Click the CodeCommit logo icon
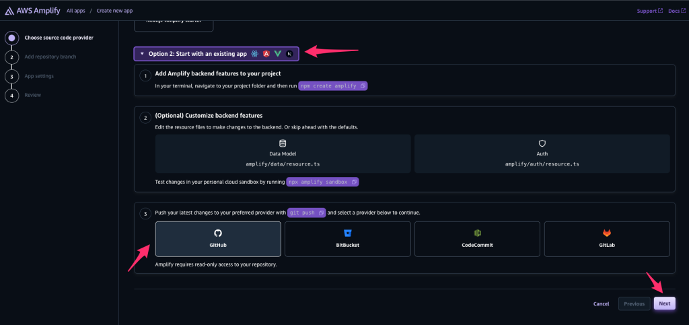Image resolution: width=689 pixels, height=325 pixels. pyautogui.click(x=477, y=233)
